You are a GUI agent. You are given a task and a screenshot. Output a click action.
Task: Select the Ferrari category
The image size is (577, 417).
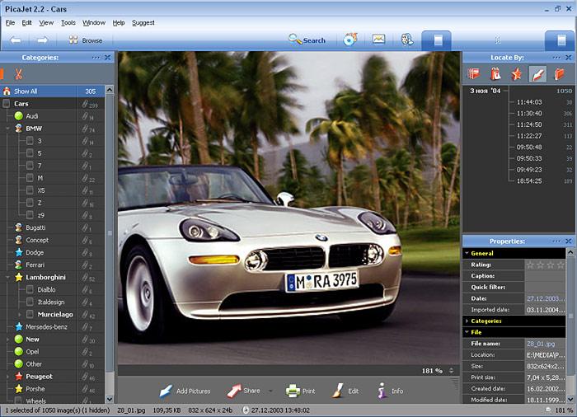pyautogui.click(x=35, y=265)
